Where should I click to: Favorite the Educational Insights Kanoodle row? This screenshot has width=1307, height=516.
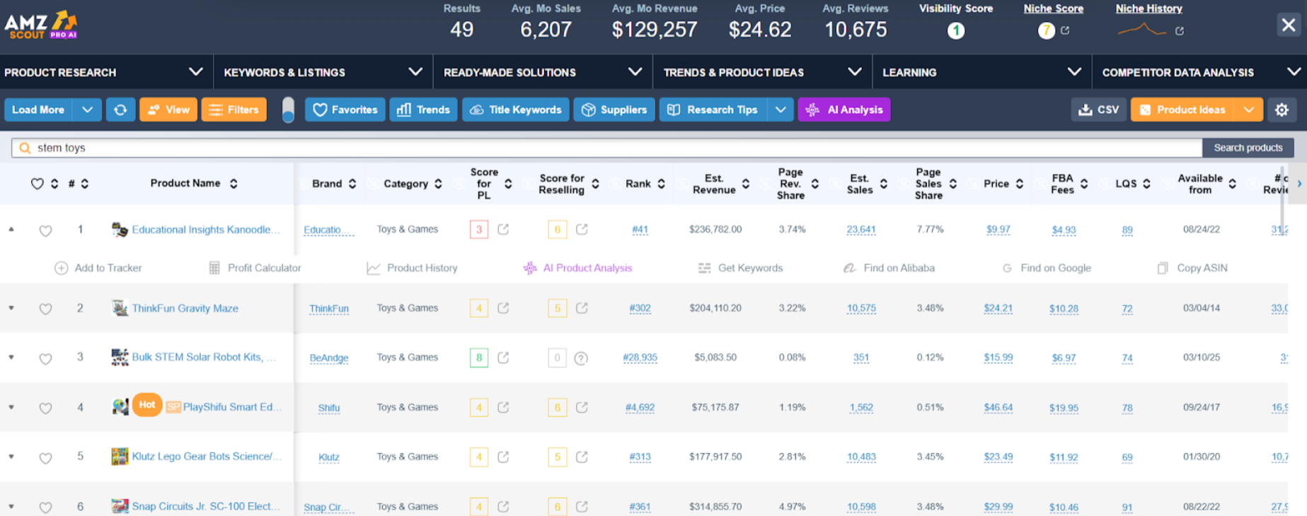tap(45, 230)
